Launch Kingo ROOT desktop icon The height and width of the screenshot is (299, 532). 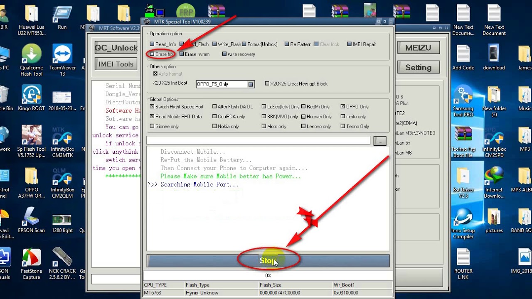point(32,98)
